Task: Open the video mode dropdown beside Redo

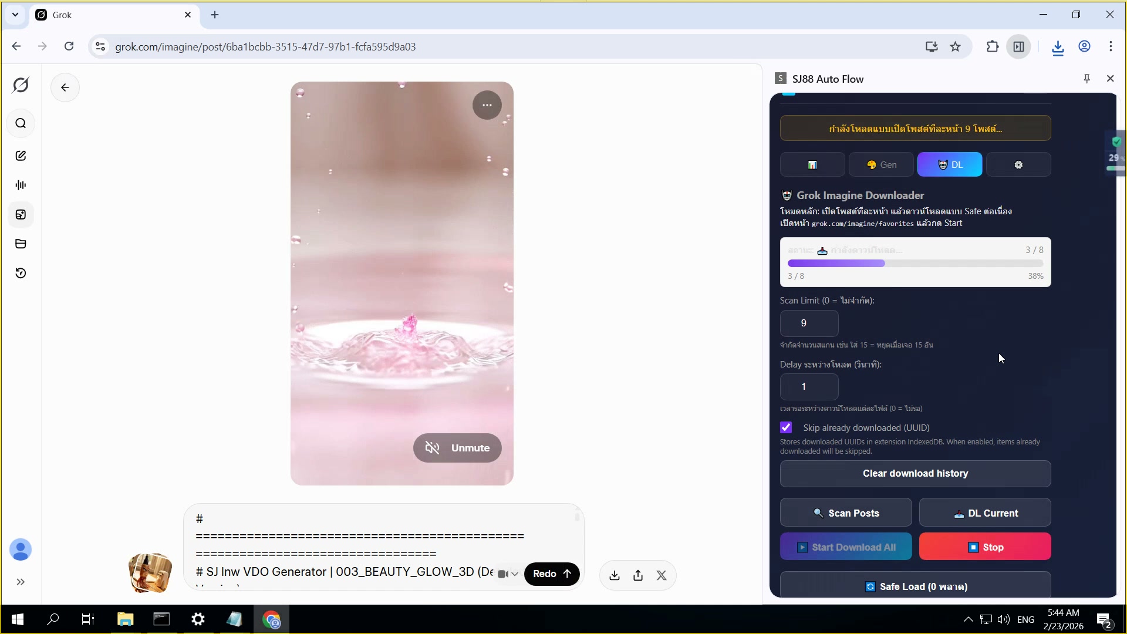Action: (508, 574)
